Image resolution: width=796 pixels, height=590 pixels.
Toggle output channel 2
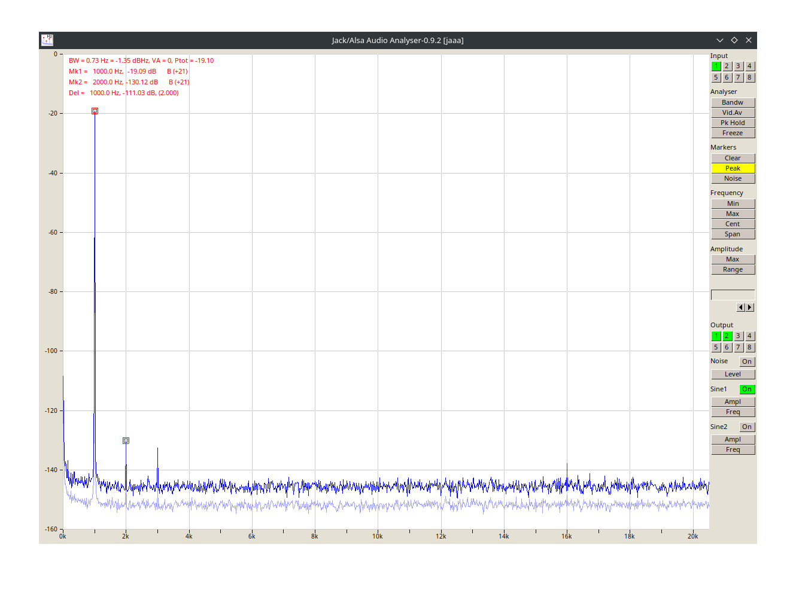coord(727,336)
